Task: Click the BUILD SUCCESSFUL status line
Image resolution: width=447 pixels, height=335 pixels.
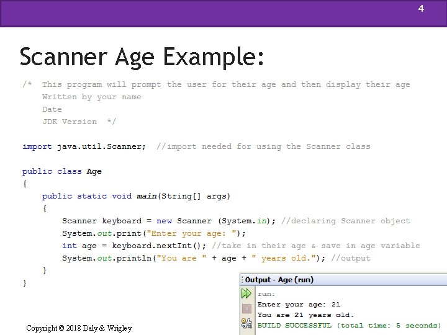Action: click(349, 325)
